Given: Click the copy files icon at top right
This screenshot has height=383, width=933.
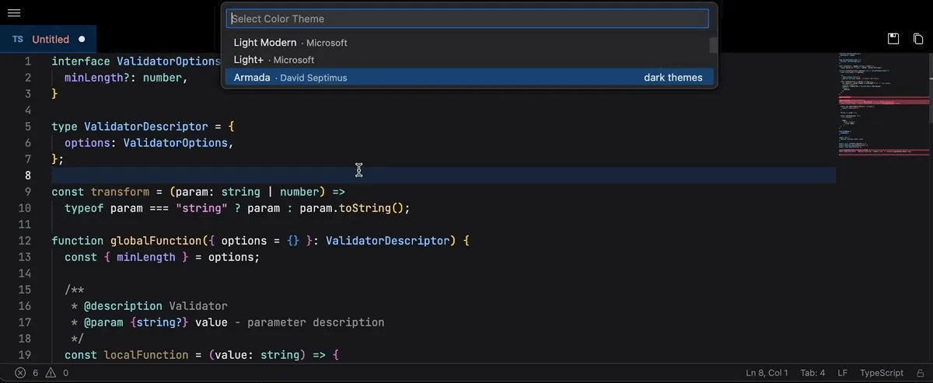Looking at the screenshot, I should pos(918,39).
